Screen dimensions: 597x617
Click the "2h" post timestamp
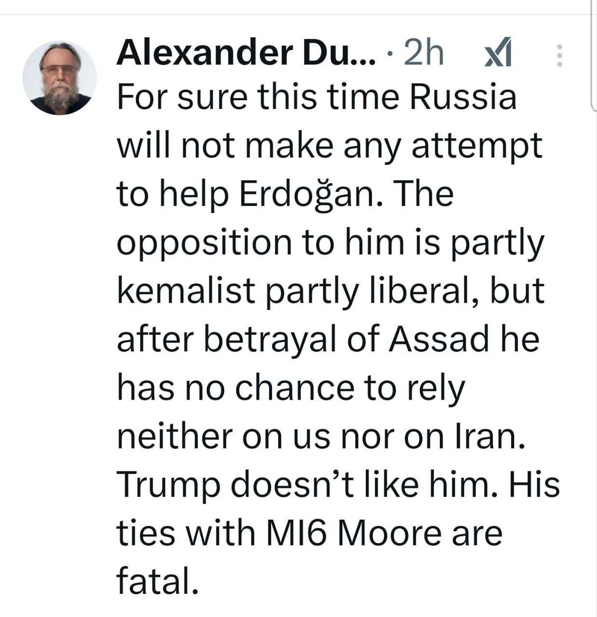423,53
